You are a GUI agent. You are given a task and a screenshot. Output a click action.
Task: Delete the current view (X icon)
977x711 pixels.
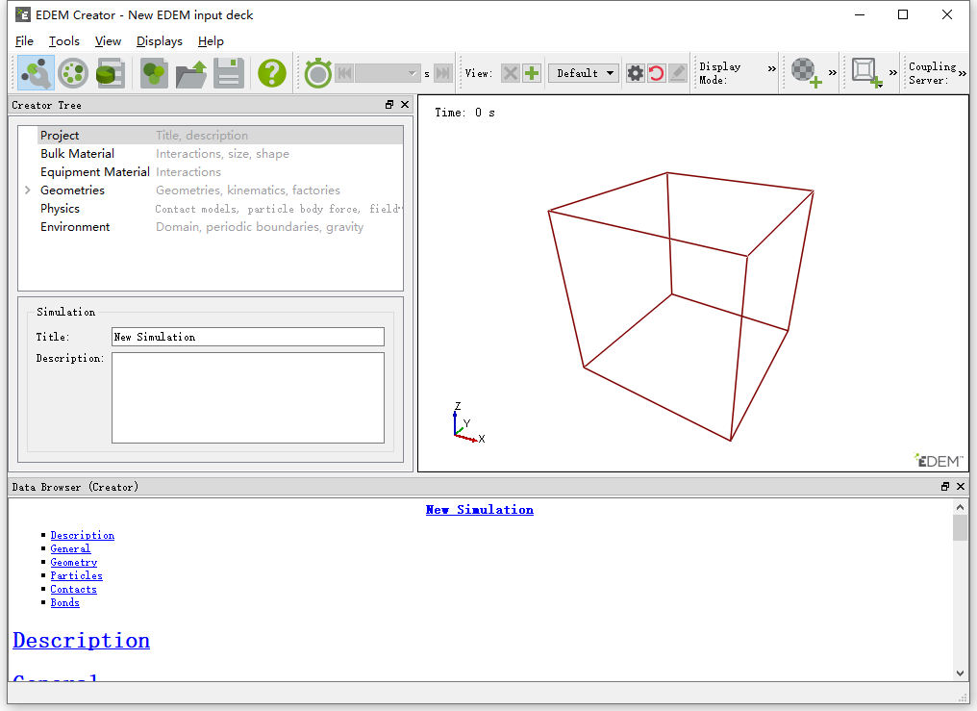[x=511, y=73]
